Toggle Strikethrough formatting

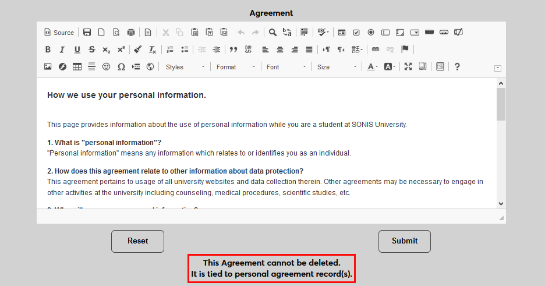pyautogui.click(x=92, y=50)
